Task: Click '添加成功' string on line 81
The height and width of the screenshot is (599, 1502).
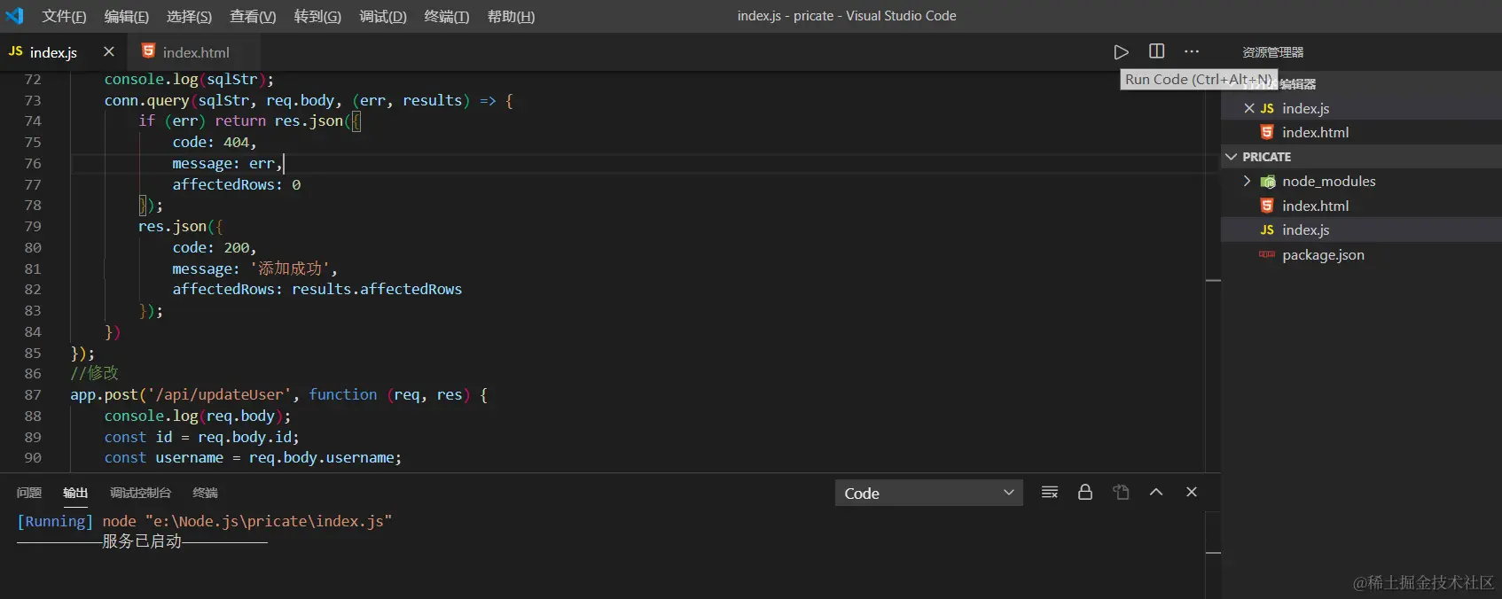Action: coord(289,268)
